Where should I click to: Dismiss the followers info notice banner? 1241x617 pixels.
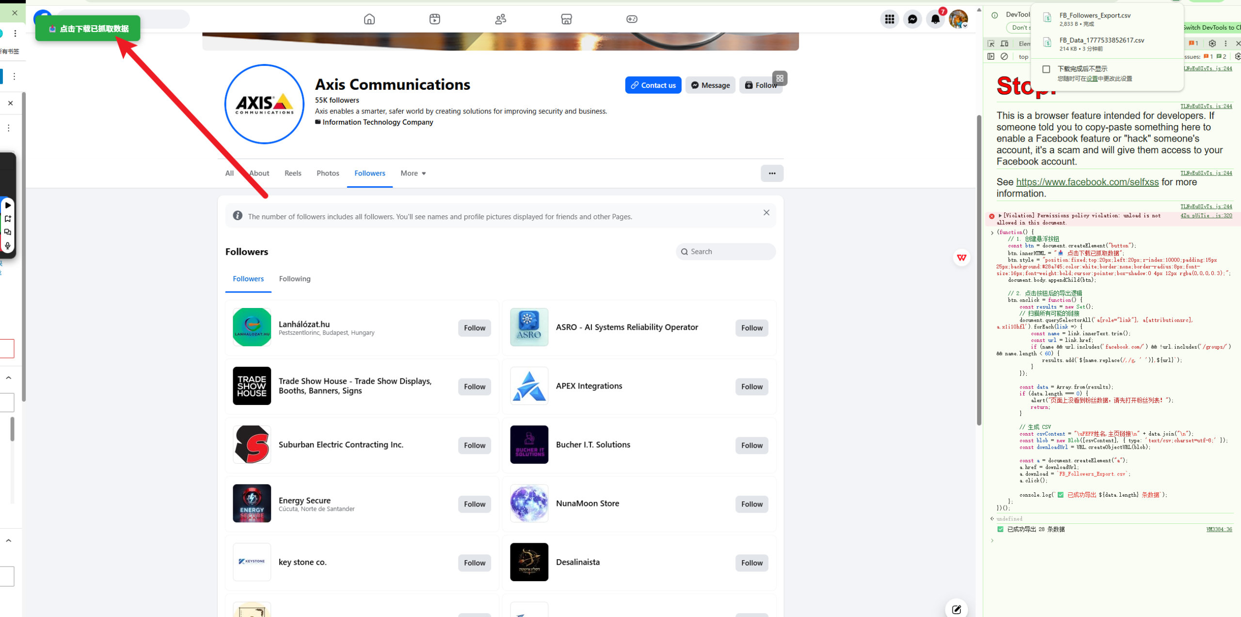point(766,212)
